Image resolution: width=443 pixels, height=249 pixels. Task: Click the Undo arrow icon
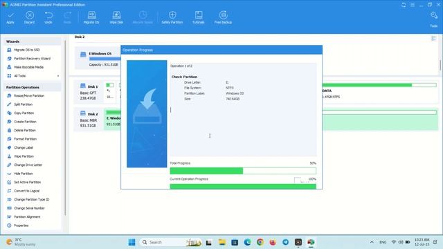(48, 15)
